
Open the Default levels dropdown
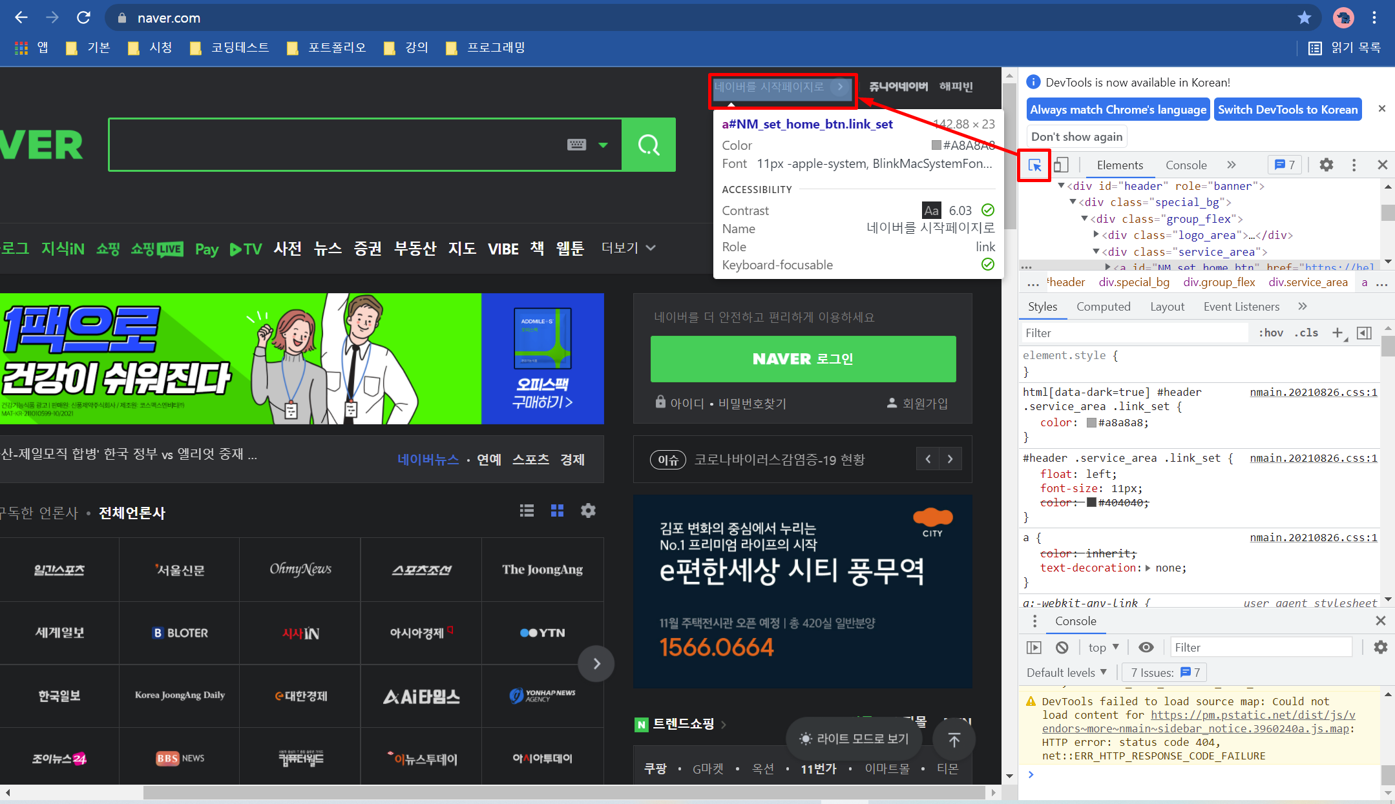(1066, 672)
